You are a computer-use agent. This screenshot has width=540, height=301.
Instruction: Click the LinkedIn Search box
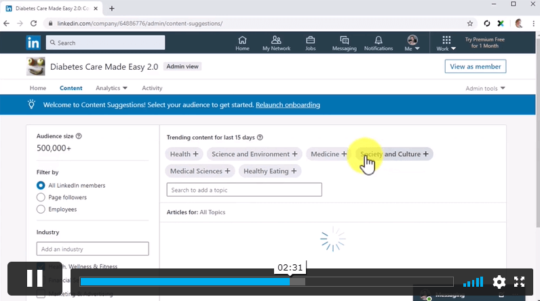pyautogui.click(x=105, y=43)
